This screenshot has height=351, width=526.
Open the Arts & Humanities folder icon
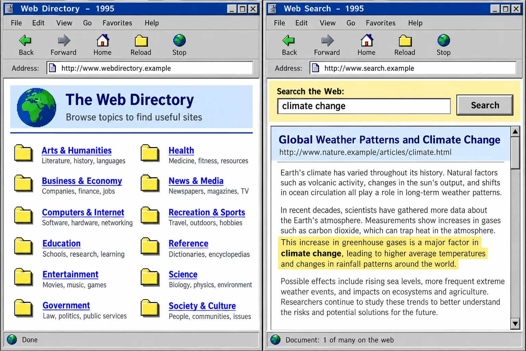click(24, 153)
